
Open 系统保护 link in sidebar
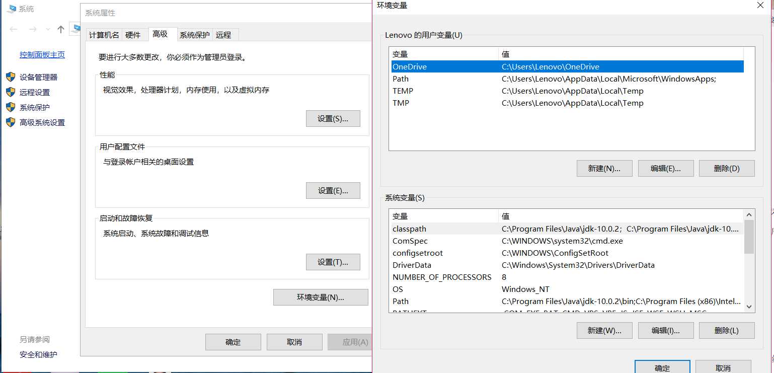pos(35,107)
